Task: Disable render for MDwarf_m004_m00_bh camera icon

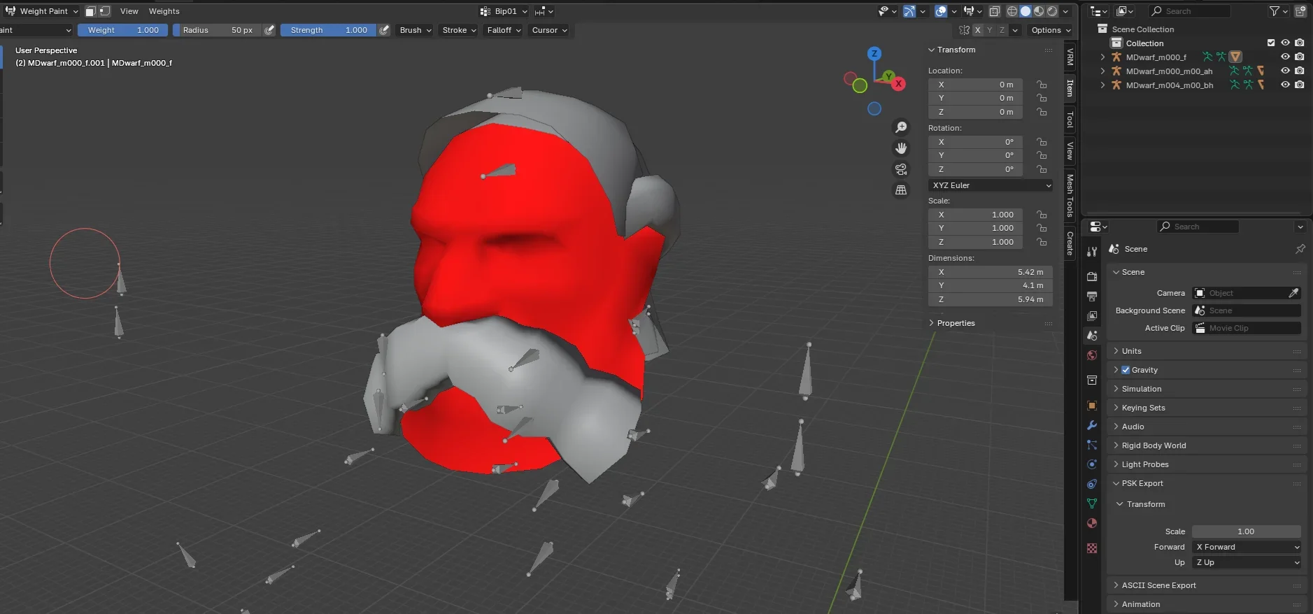Action: point(1299,85)
